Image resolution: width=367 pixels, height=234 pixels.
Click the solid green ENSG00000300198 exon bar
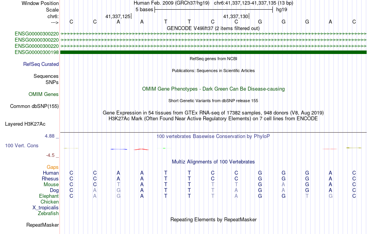(213, 52)
